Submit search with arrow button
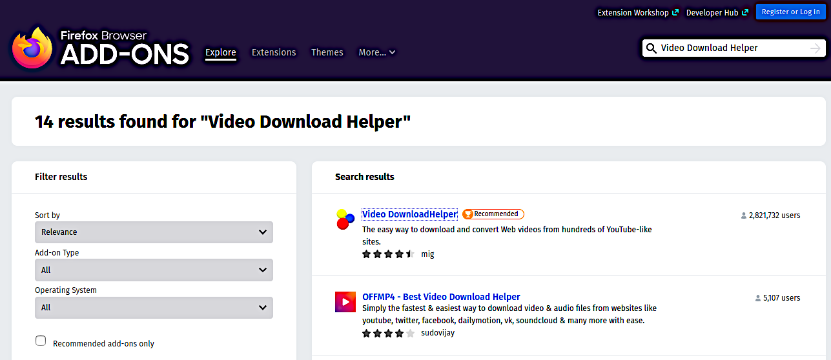 [x=816, y=48]
